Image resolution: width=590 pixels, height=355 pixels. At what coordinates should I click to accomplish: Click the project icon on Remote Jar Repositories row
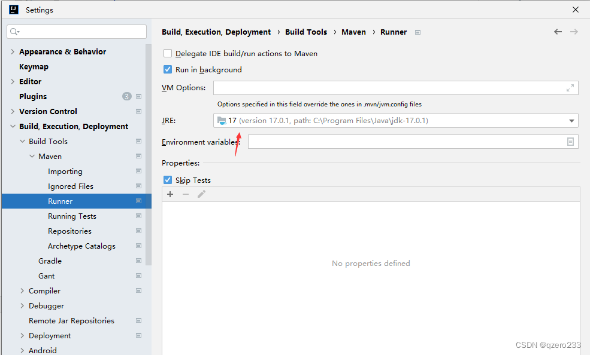(x=138, y=320)
